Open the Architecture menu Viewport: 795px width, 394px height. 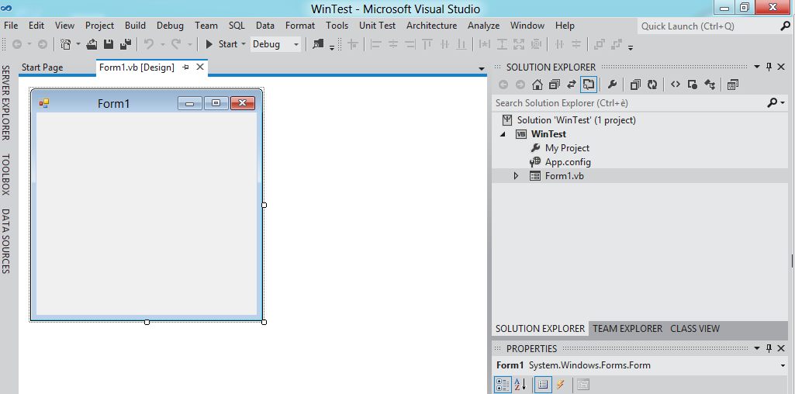click(431, 26)
